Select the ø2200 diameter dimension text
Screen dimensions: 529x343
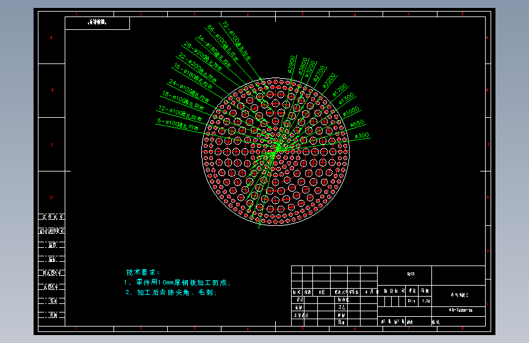tap(329, 81)
